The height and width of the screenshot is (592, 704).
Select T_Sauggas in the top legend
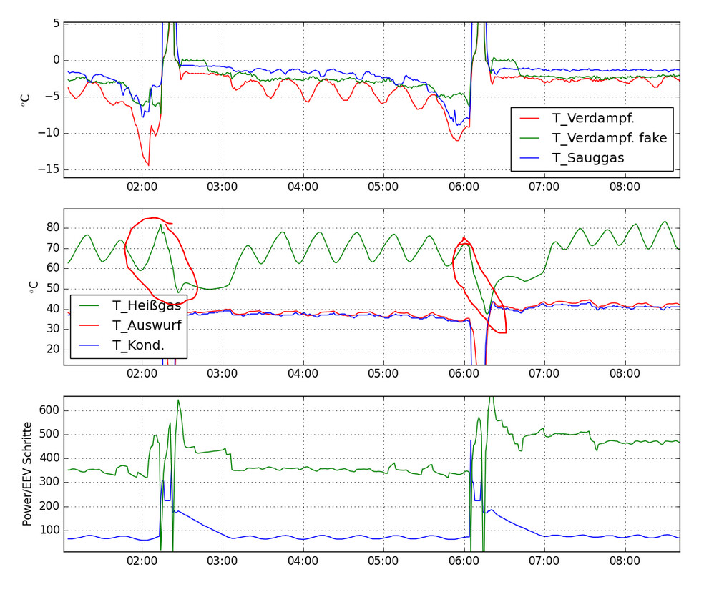(x=587, y=159)
